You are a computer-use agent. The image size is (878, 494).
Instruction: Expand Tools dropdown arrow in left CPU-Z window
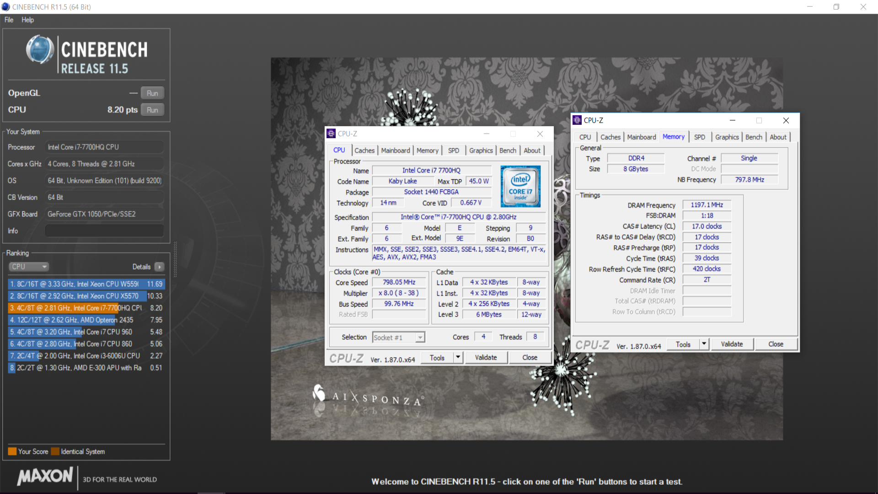point(458,358)
